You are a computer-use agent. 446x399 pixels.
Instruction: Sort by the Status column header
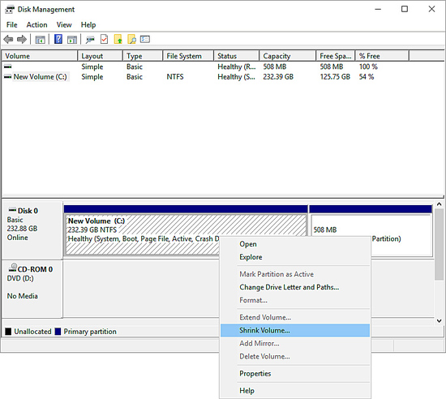[236, 56]
